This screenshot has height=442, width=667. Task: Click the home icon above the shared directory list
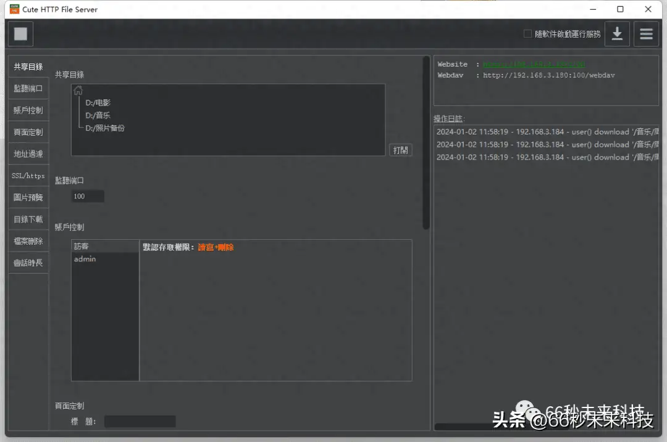(x=78, y=90)
